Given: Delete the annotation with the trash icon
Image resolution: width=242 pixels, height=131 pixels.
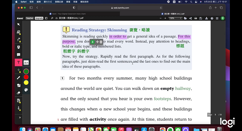Looking at the screenshot, I should pyautogui.click(x=101, y=42).
